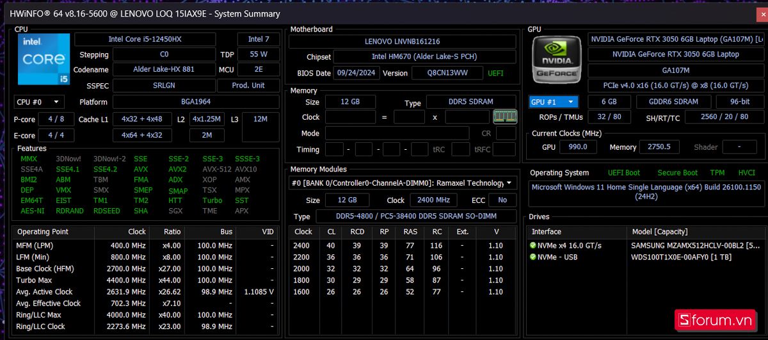This screenshot has height=340, width=768.
Task: Click the Secure Boot status label
Action: click(x=677, y=173)
